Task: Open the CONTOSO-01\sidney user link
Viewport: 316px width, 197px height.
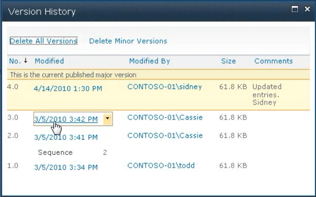Action: pos(164,87)
